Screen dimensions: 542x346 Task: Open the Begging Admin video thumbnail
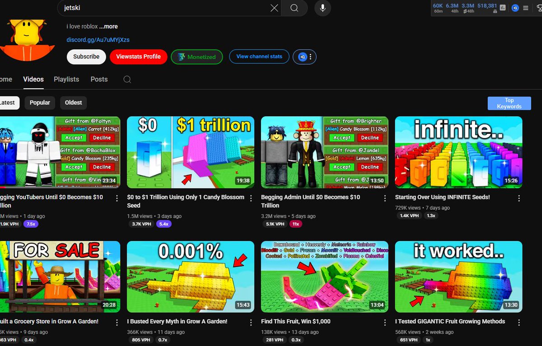[325, 152]
